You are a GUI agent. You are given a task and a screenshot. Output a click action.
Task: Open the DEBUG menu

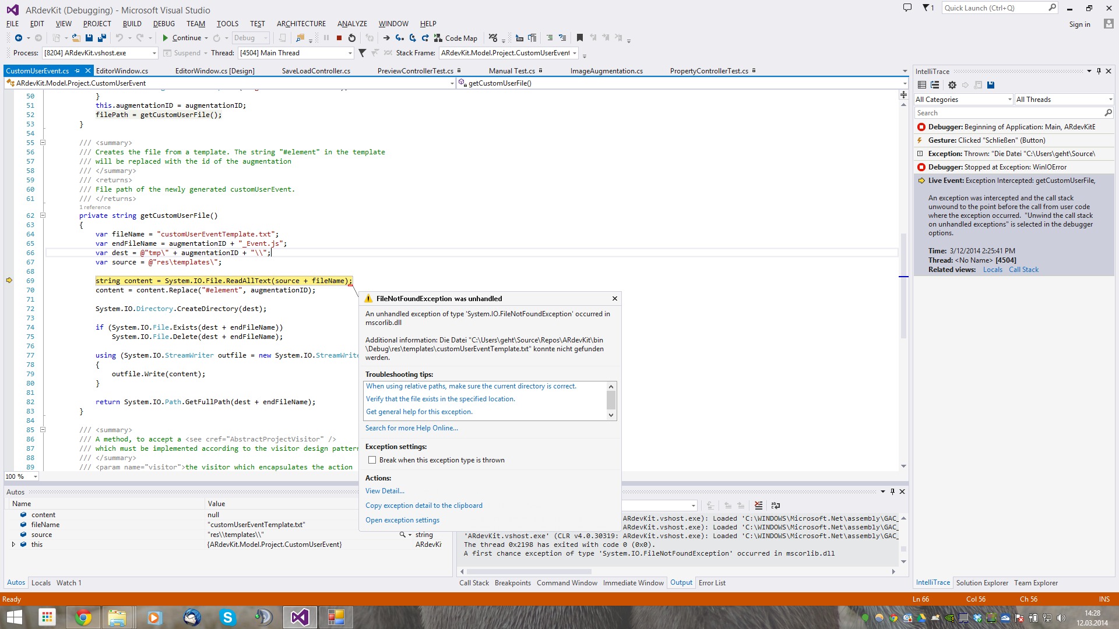164,24
